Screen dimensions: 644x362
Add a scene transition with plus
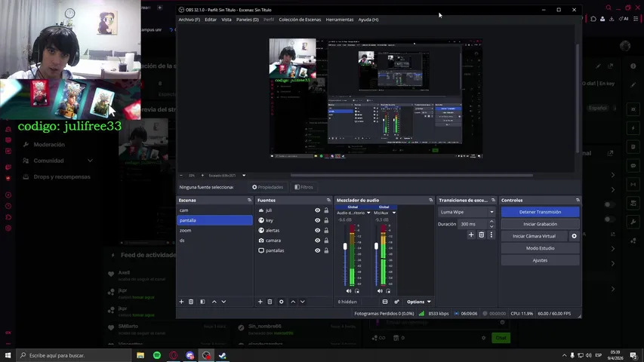471,235
